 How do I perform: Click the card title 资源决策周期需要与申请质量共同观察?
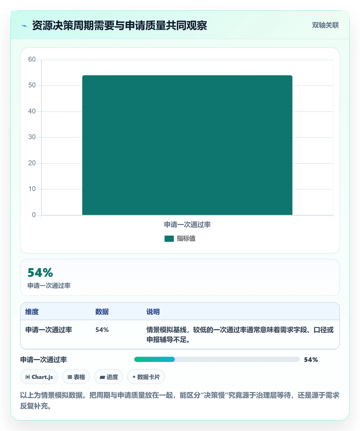click(120, 25)
